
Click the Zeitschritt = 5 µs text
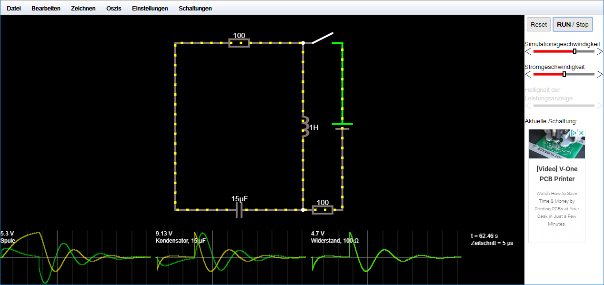pyautogui.click(x=492, y=243)
